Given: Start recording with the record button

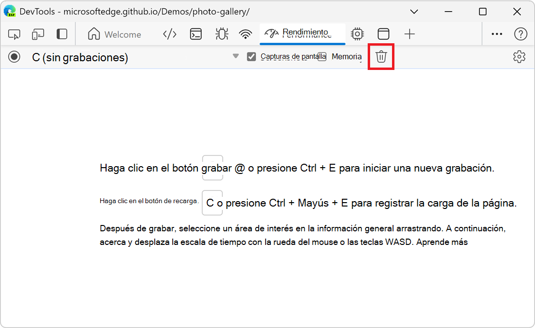Looking at the screenshot, I should tap(14, 56).
